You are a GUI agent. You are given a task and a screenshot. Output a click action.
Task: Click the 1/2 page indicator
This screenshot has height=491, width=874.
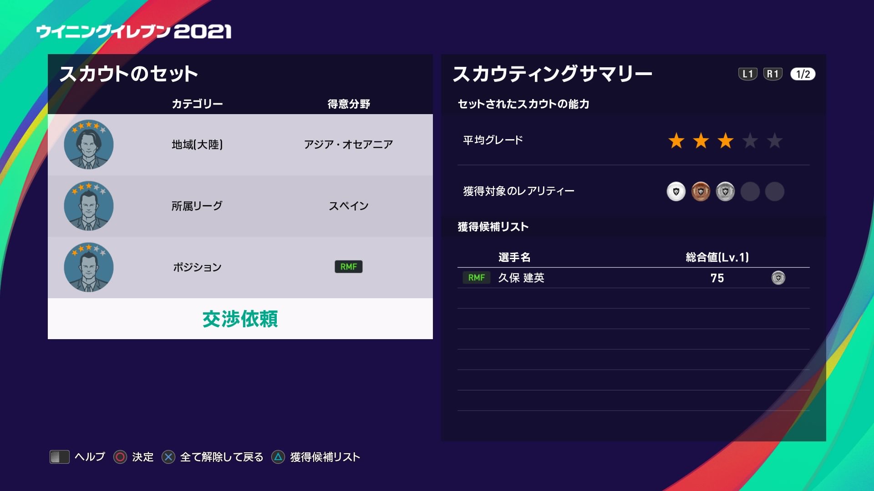coord(803,74)
